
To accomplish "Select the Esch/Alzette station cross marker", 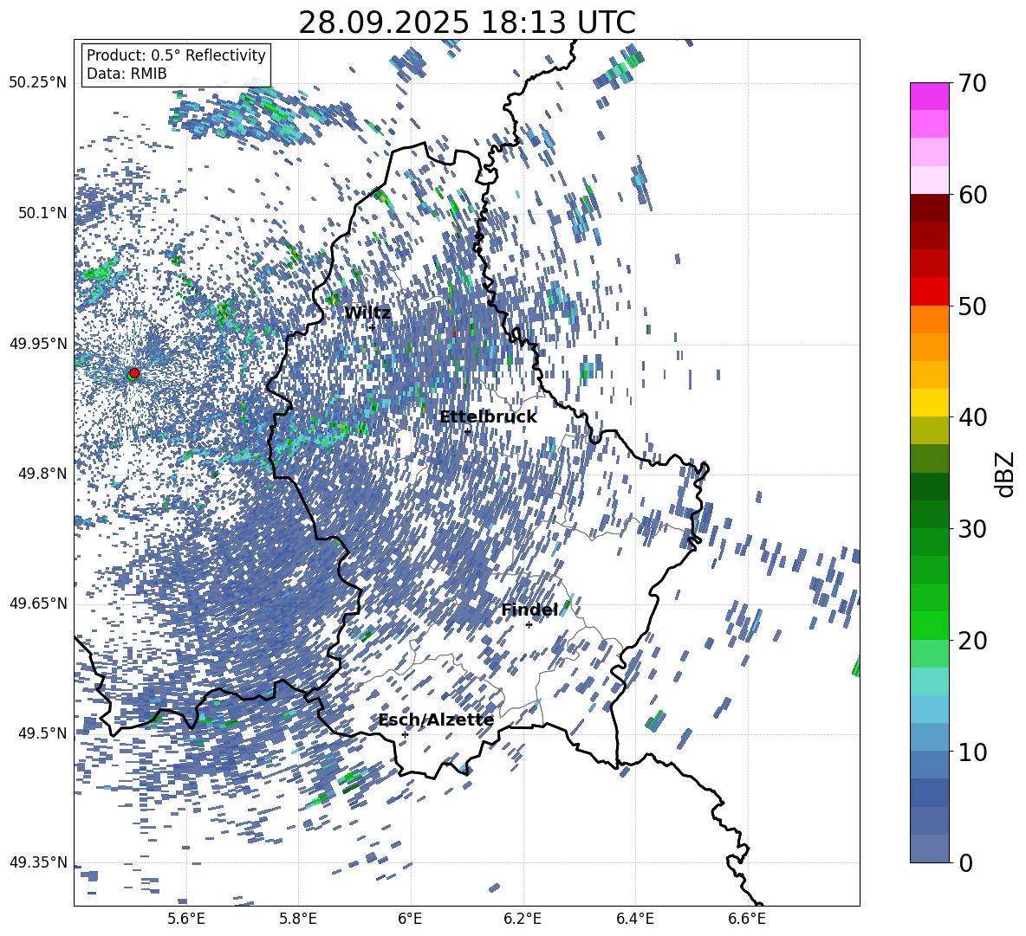I will point(405,734).
